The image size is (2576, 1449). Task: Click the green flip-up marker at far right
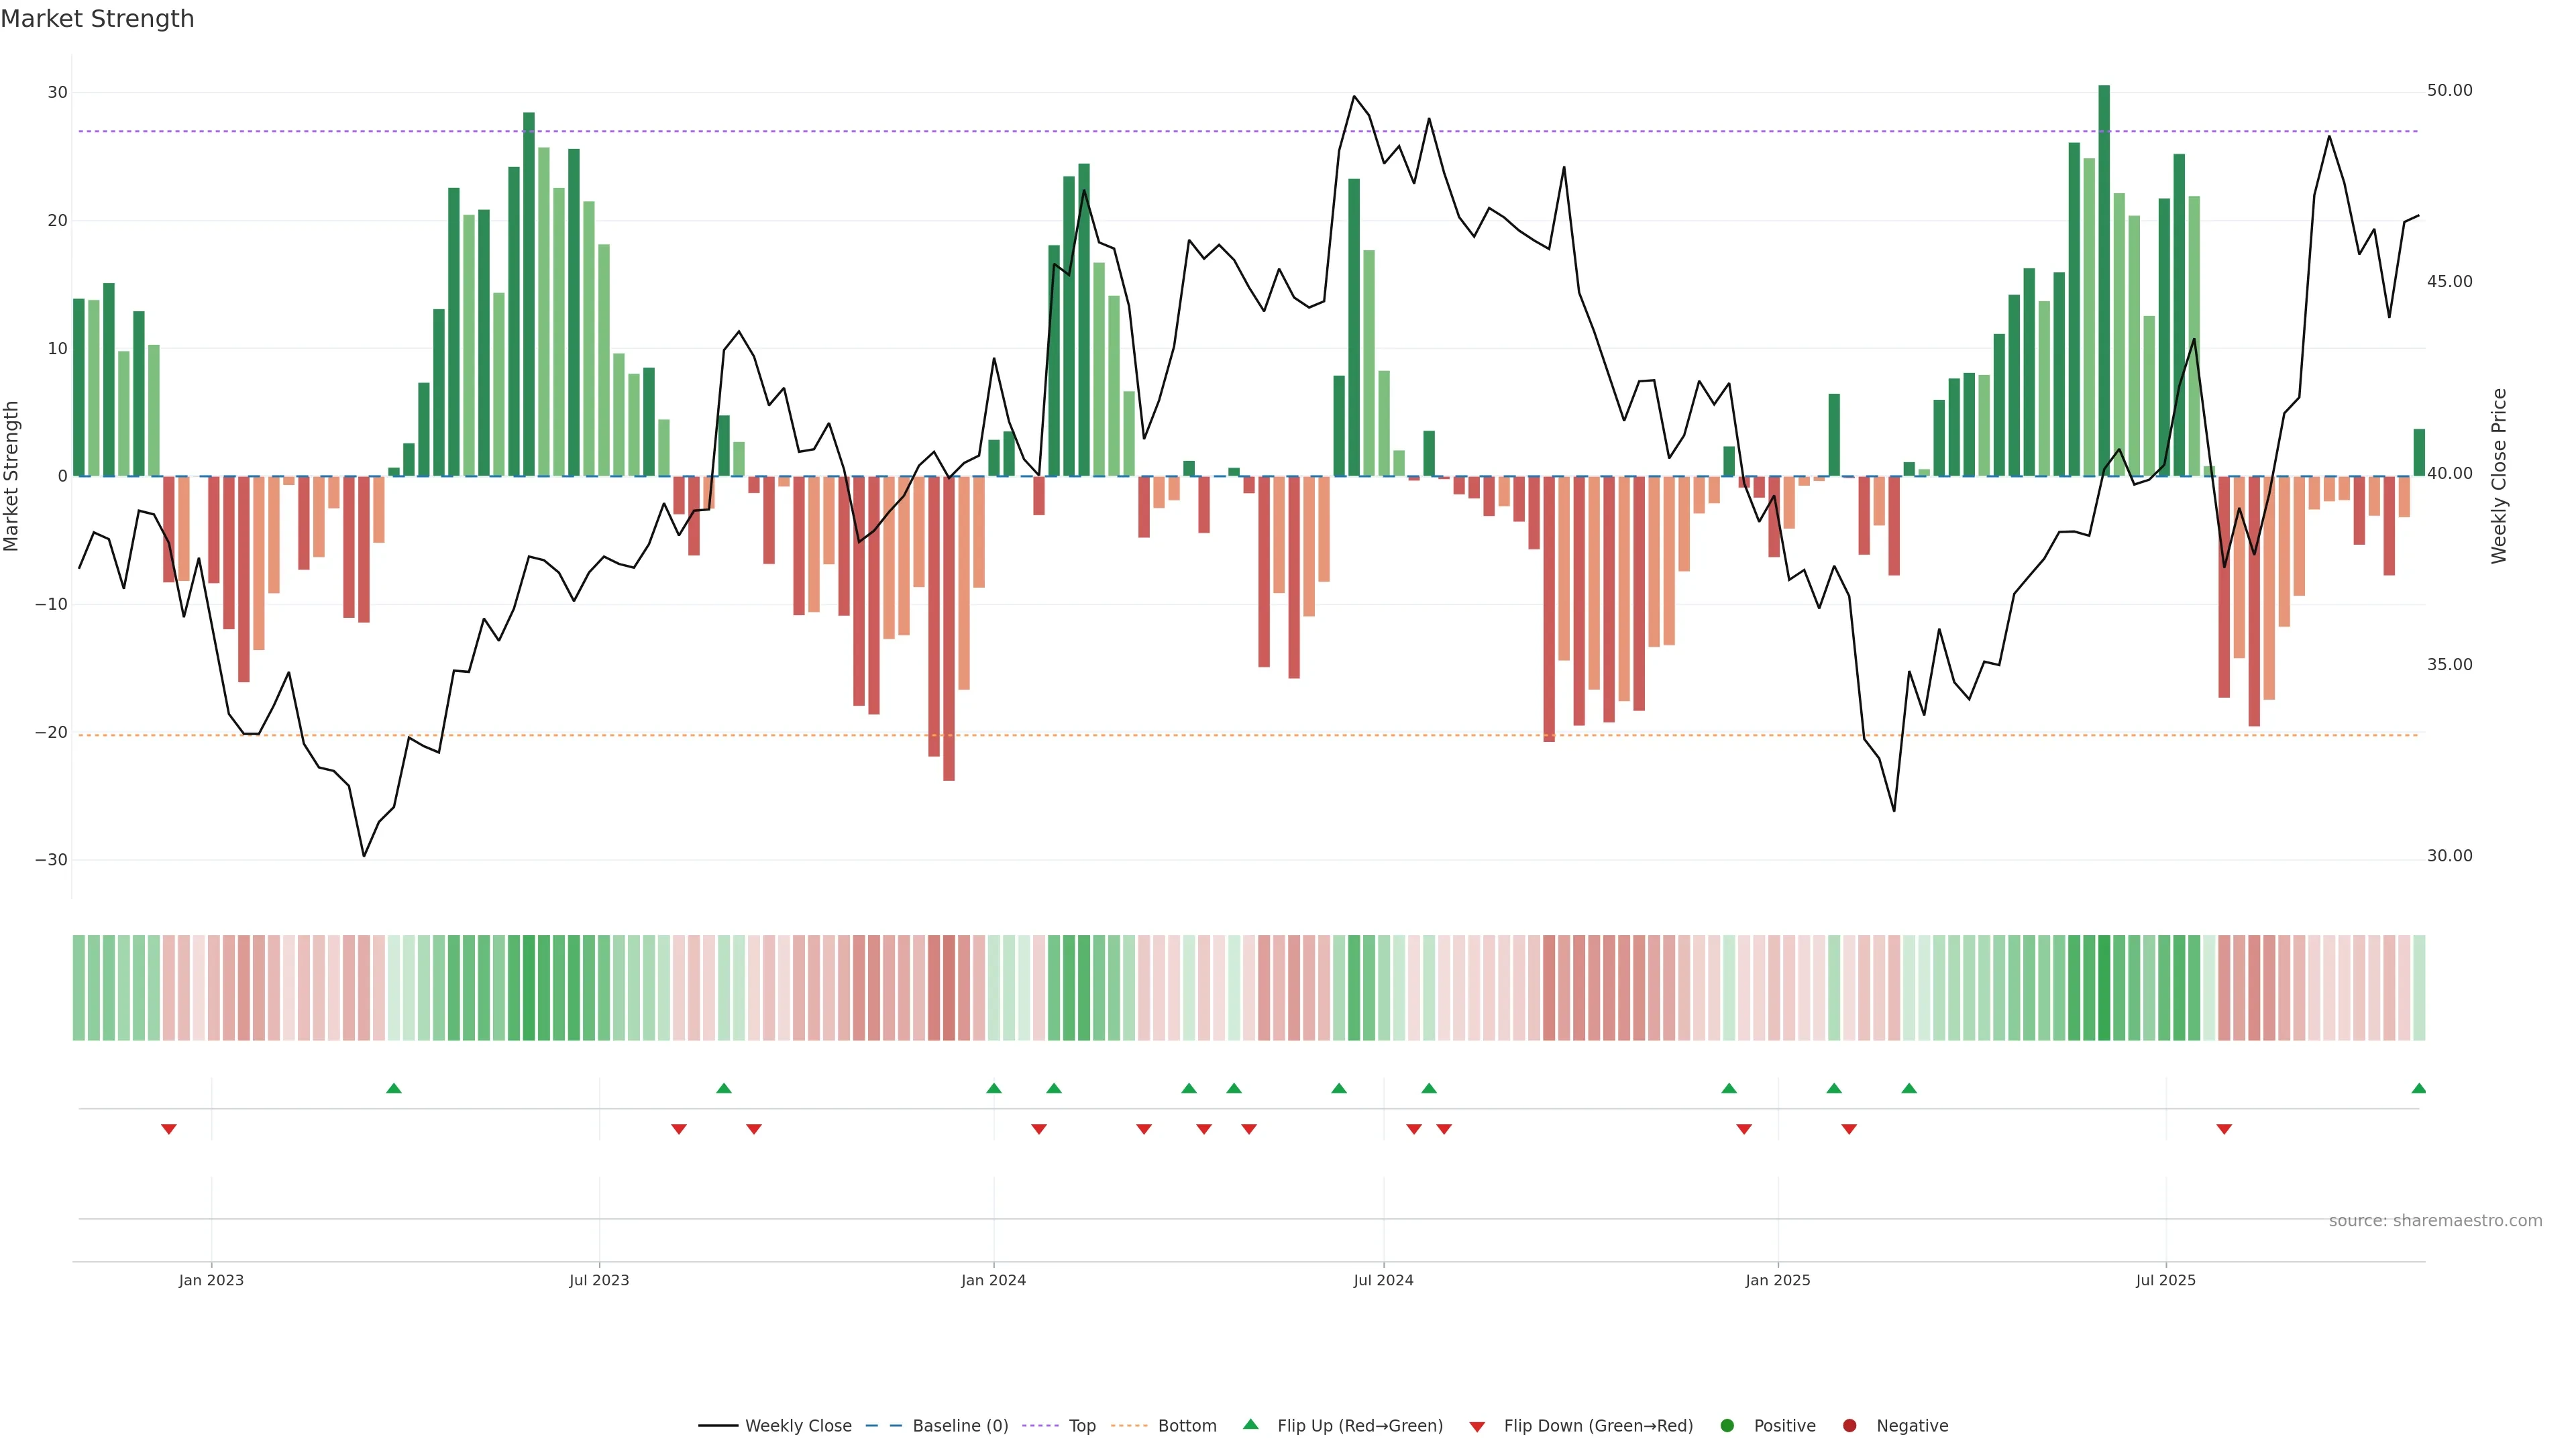(2418, 1088)
